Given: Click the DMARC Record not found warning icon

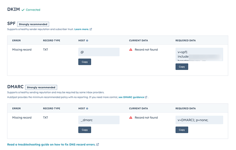Looking at the screenshot, I should [x=131, y=118].
